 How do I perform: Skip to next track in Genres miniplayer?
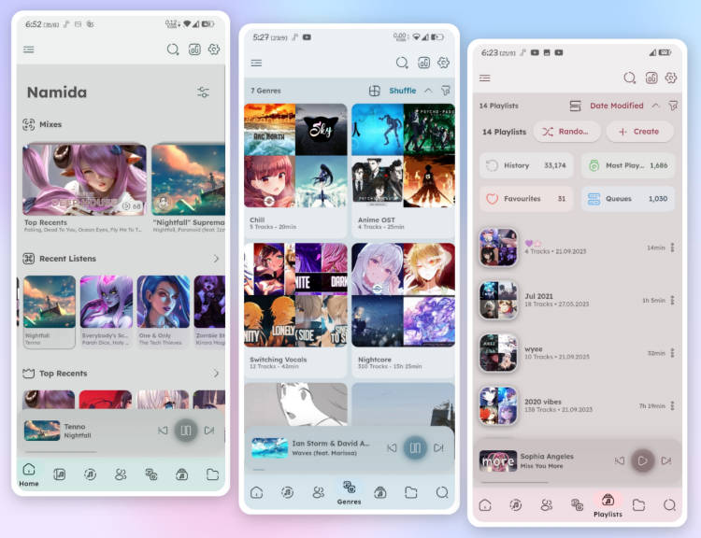click(x=438, y=447)
